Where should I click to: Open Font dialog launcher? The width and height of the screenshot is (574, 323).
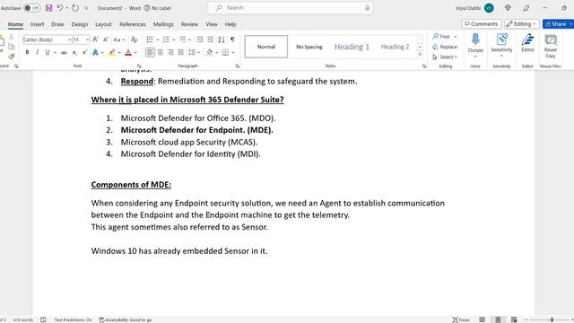click(x=139, y=65)
